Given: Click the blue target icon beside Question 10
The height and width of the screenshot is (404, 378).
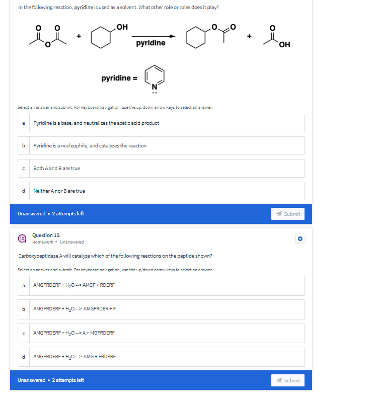Looking at the screenshot, I should [x=300, y=238].
